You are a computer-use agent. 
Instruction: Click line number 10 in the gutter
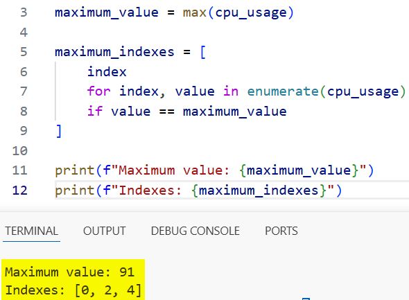pos(20,150)
